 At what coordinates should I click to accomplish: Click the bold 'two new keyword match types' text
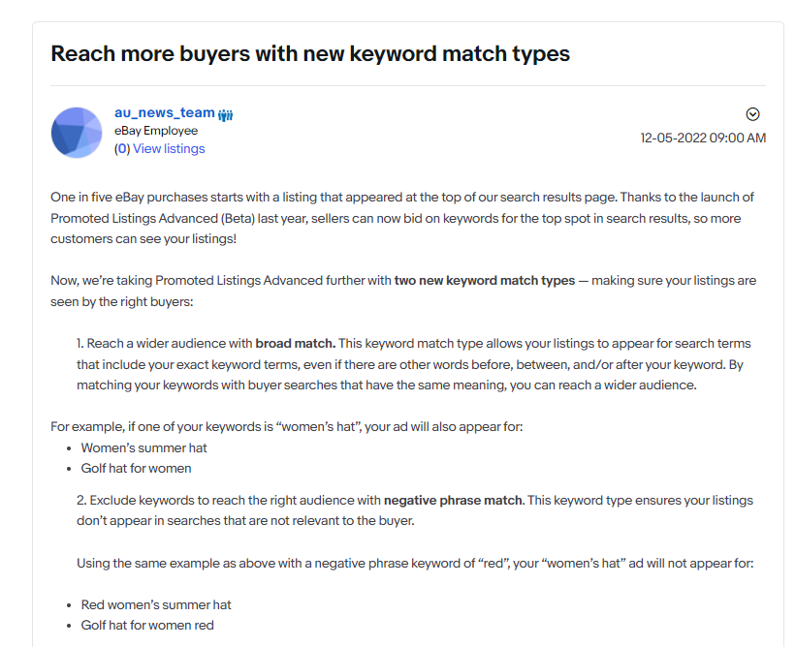point(485,281)
